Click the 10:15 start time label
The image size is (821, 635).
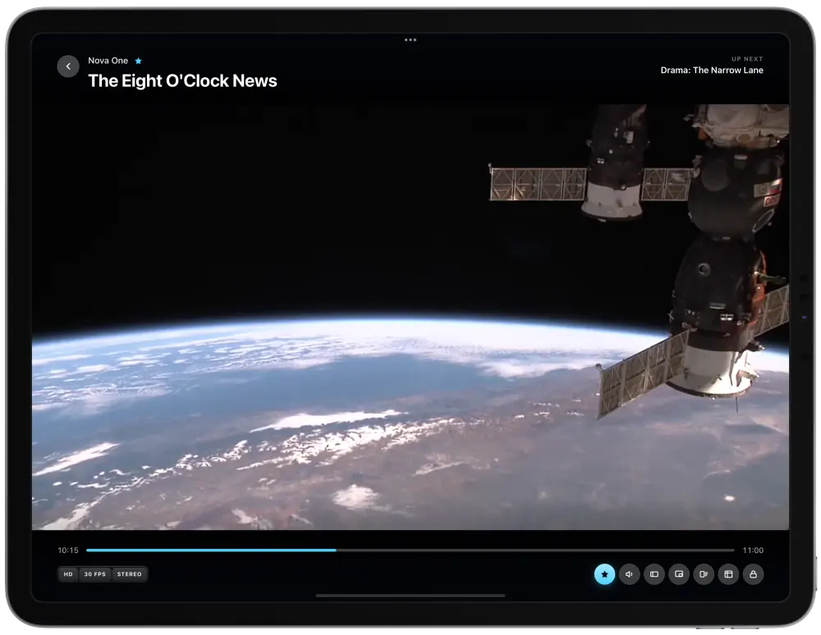point(68,550)
